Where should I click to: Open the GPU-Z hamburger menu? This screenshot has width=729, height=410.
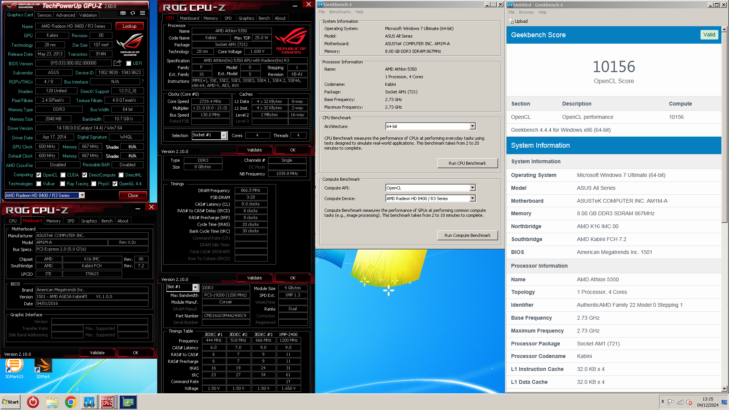pyautogui.click(x=143, y=13)
